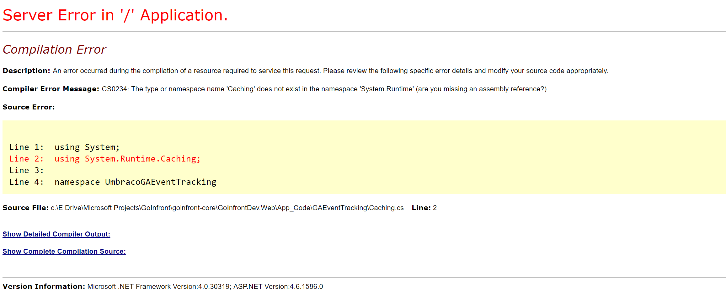Click the empty 'Line 3:' row
This screenshot has width=726, height=292.
[26, 170]
